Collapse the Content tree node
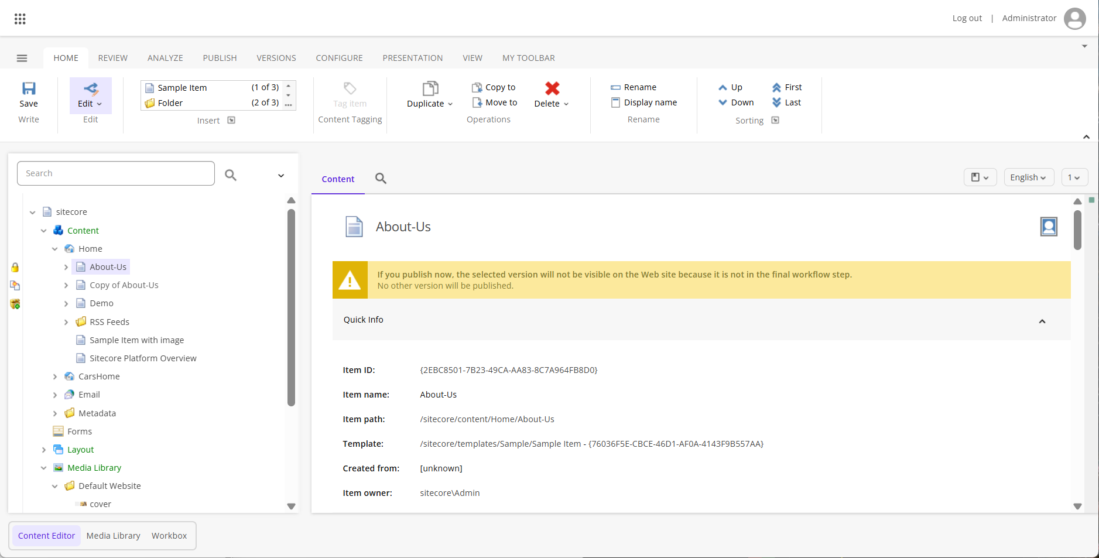Image resolution: width=1099 pixels, height=558 pixels. point(44,231)
